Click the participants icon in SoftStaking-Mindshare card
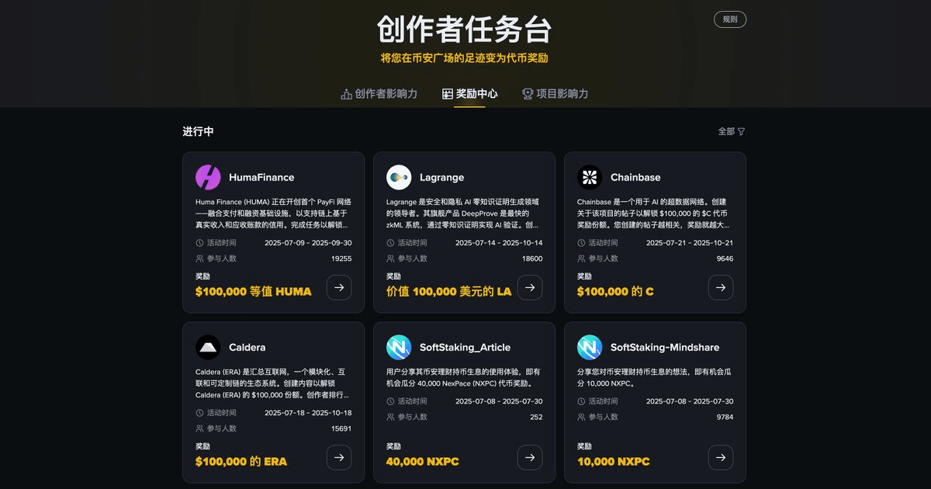 pyautogui.click(x=582, y=417)
